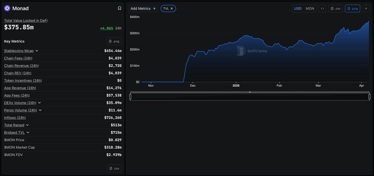Download Key Metrics .csv at panel bottom

114,168
